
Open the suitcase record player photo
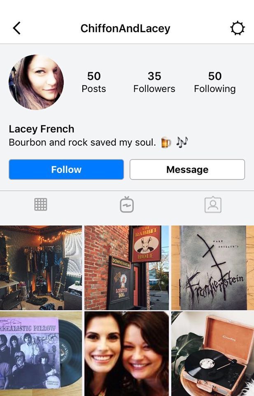tap(213, 354)
